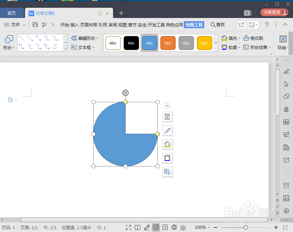
Task: Apply the orange Abc shape style
Action: pos(168,43)
